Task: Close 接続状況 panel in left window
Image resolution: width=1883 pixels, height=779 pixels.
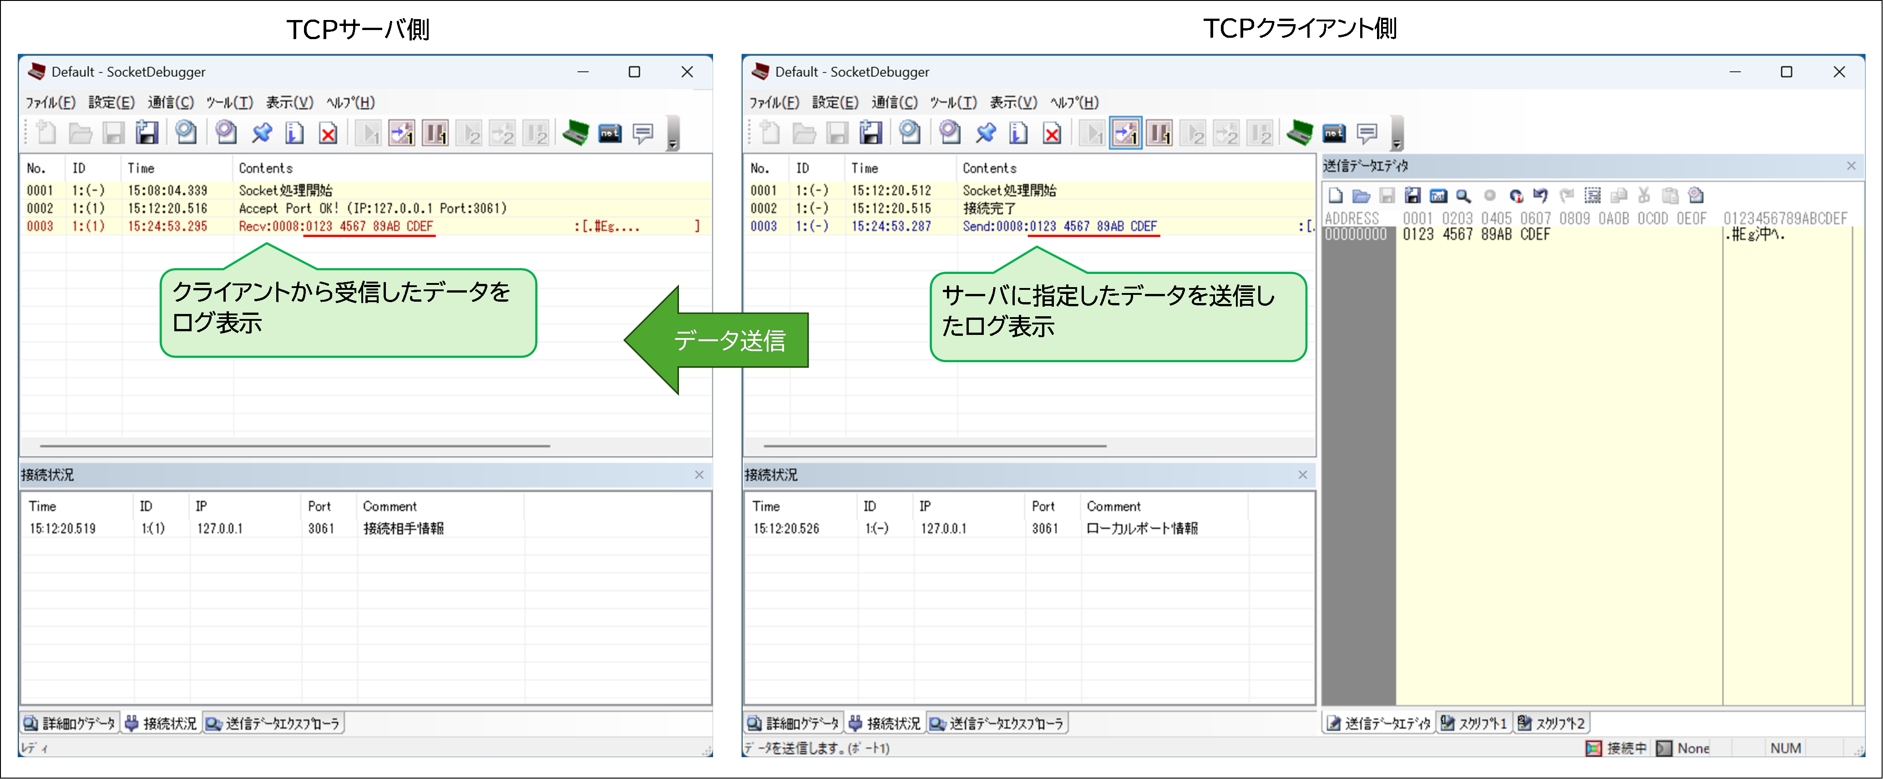Action: tap(699, 475)
